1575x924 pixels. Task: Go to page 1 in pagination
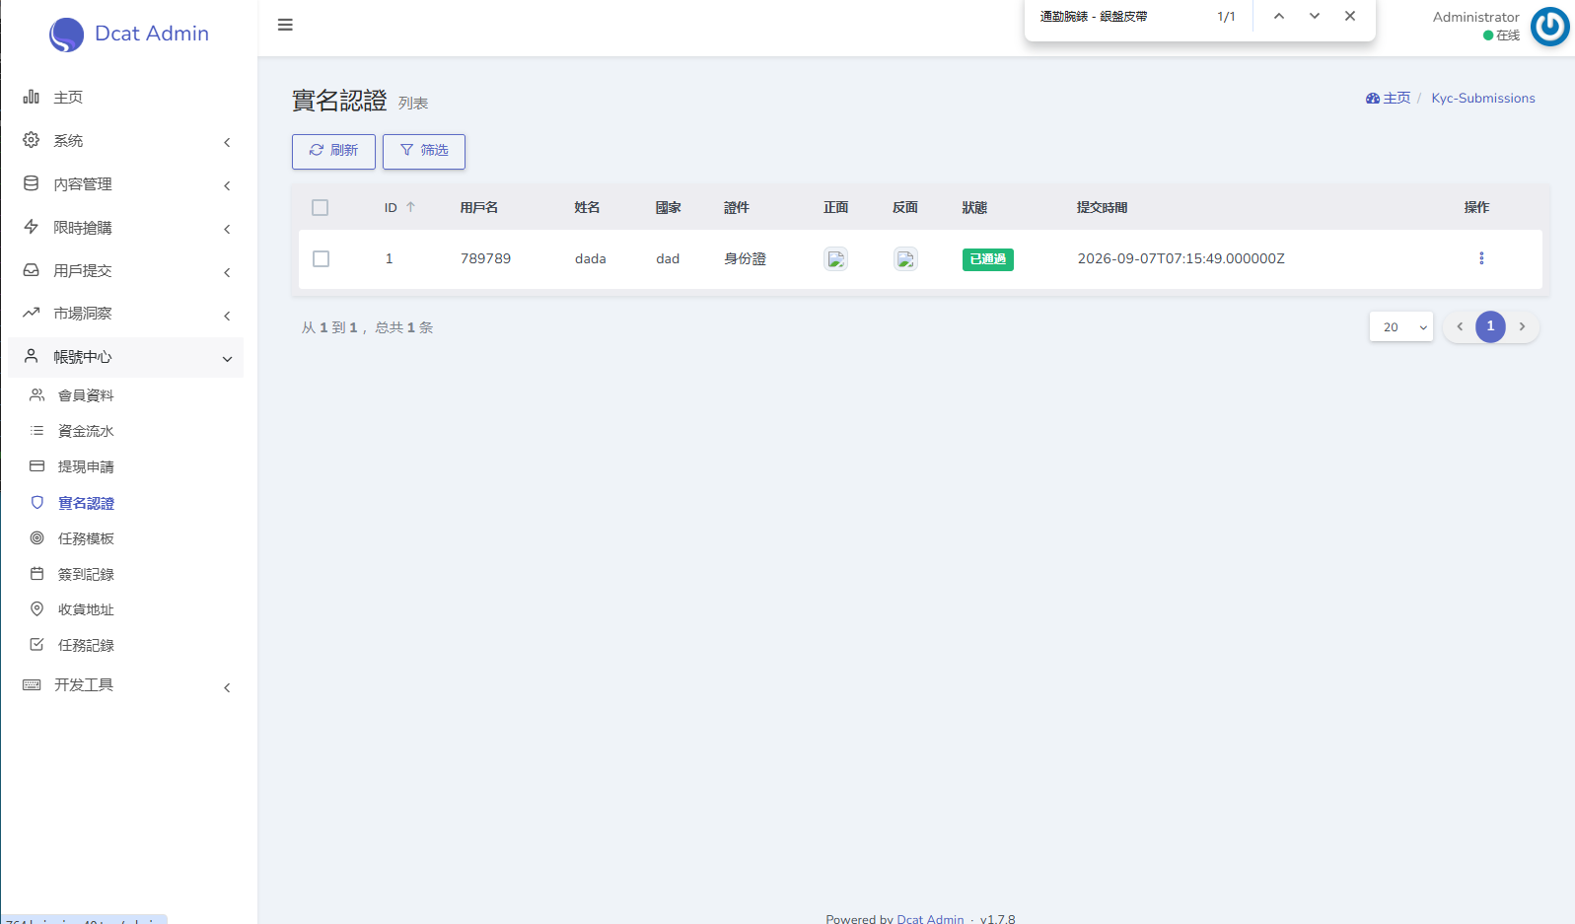1490,326
